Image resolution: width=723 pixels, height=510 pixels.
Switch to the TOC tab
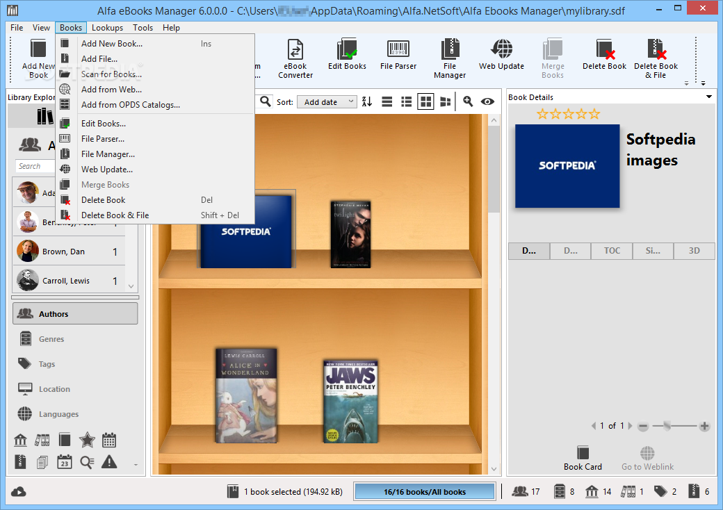(x=612, y=251)
